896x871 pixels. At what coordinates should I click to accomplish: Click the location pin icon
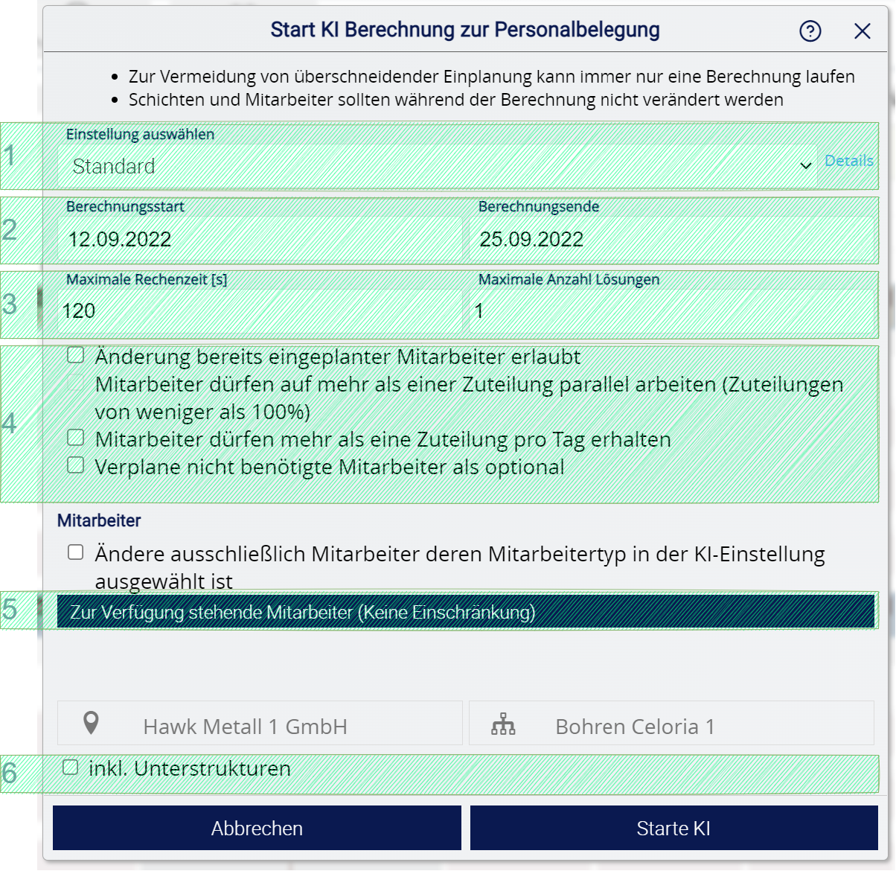tap(91, 724)
